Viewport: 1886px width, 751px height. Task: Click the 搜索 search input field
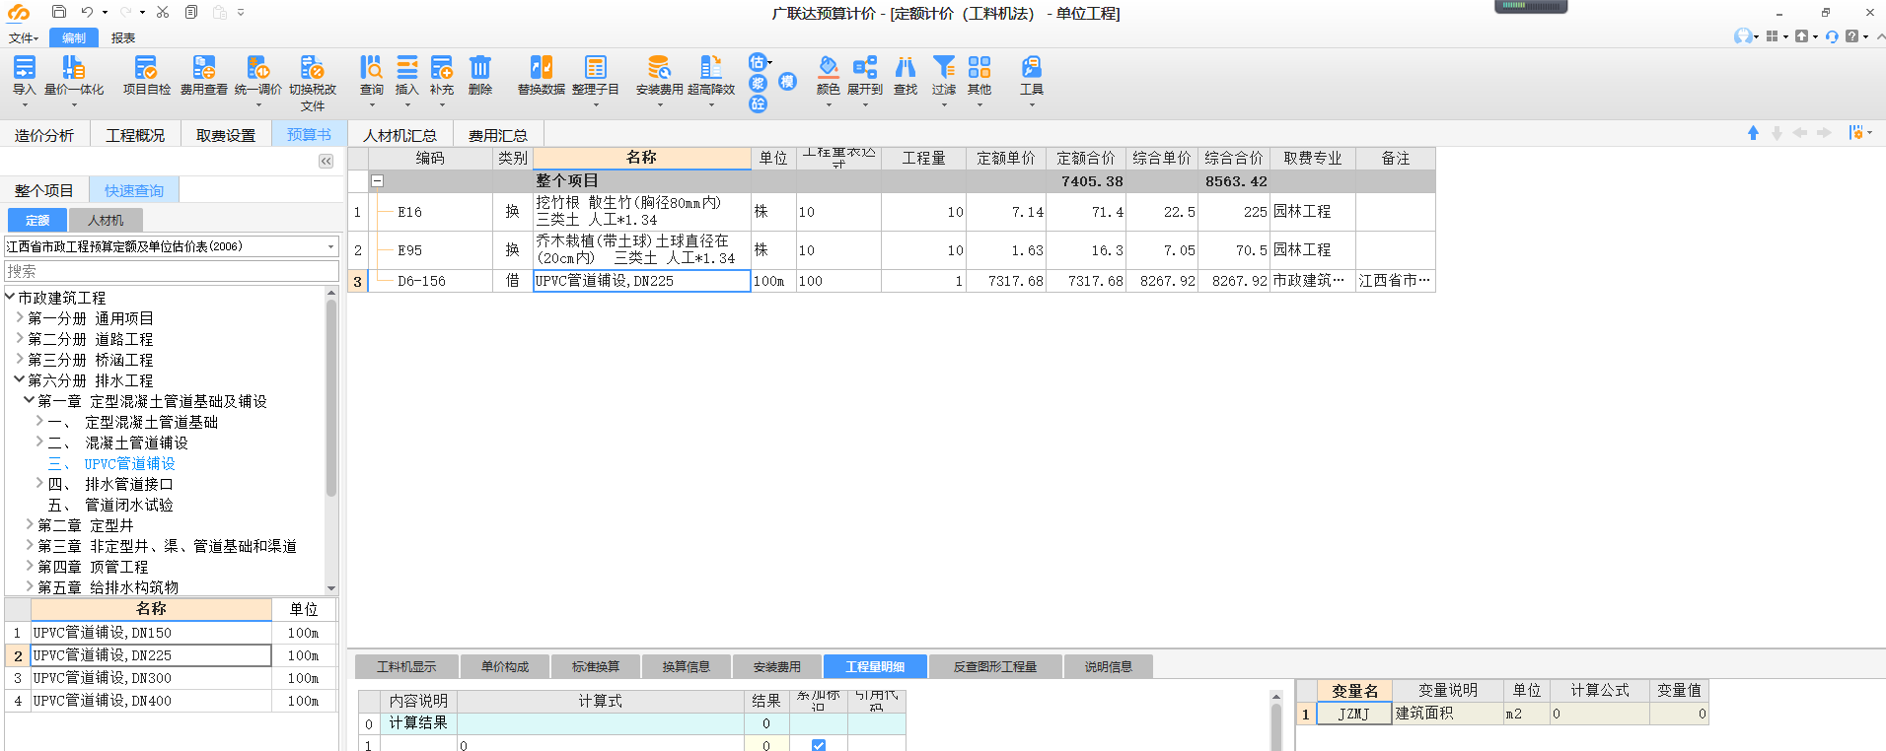click(x=172, y=271)
